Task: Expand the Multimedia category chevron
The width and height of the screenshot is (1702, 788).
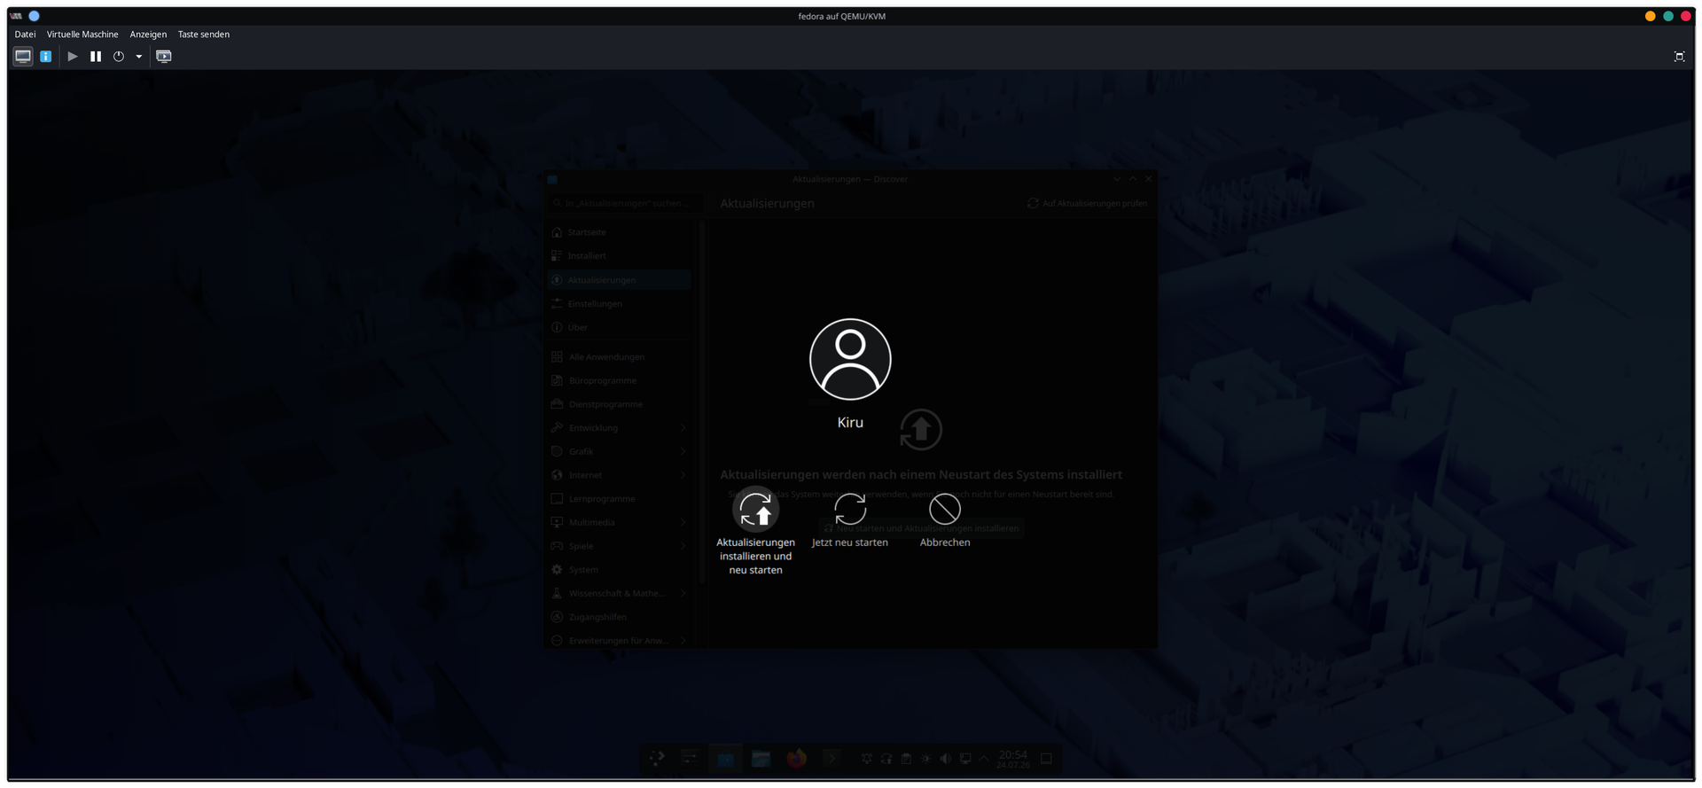Action: (683, 523)
